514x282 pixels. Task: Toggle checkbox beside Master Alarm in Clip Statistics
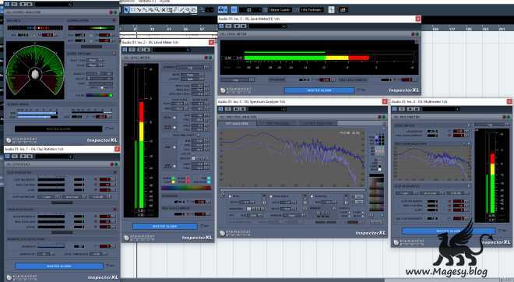click(107, 266)
